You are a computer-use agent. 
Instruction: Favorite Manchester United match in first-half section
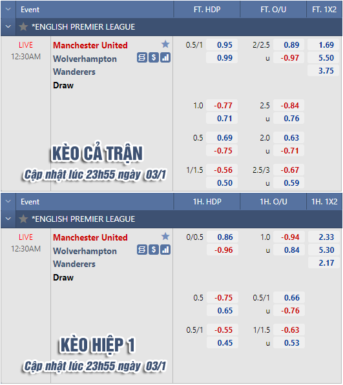(x=165, y=237)
